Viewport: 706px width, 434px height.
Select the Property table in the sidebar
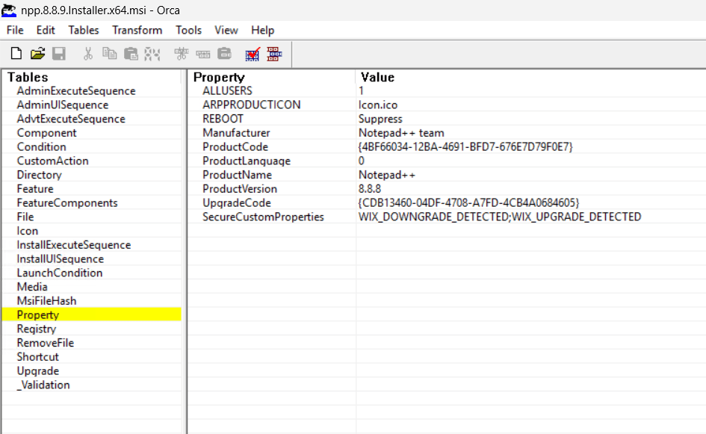39,314
